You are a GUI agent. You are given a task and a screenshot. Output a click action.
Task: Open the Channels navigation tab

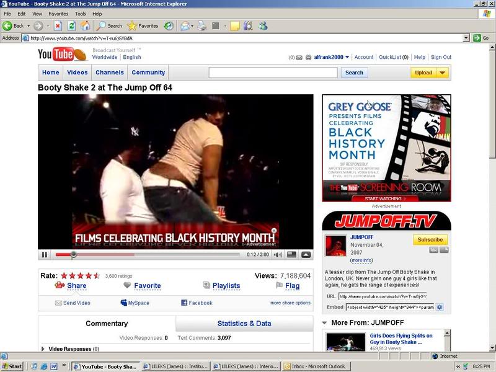click(x=110, y=73)
